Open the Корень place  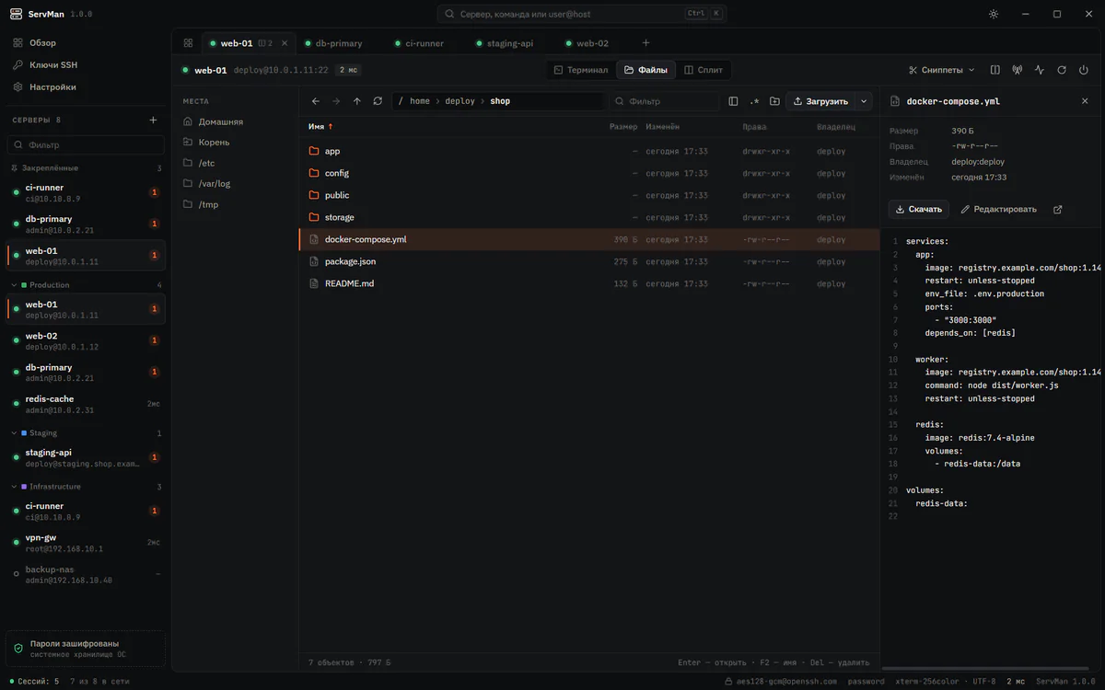point(235,143)
